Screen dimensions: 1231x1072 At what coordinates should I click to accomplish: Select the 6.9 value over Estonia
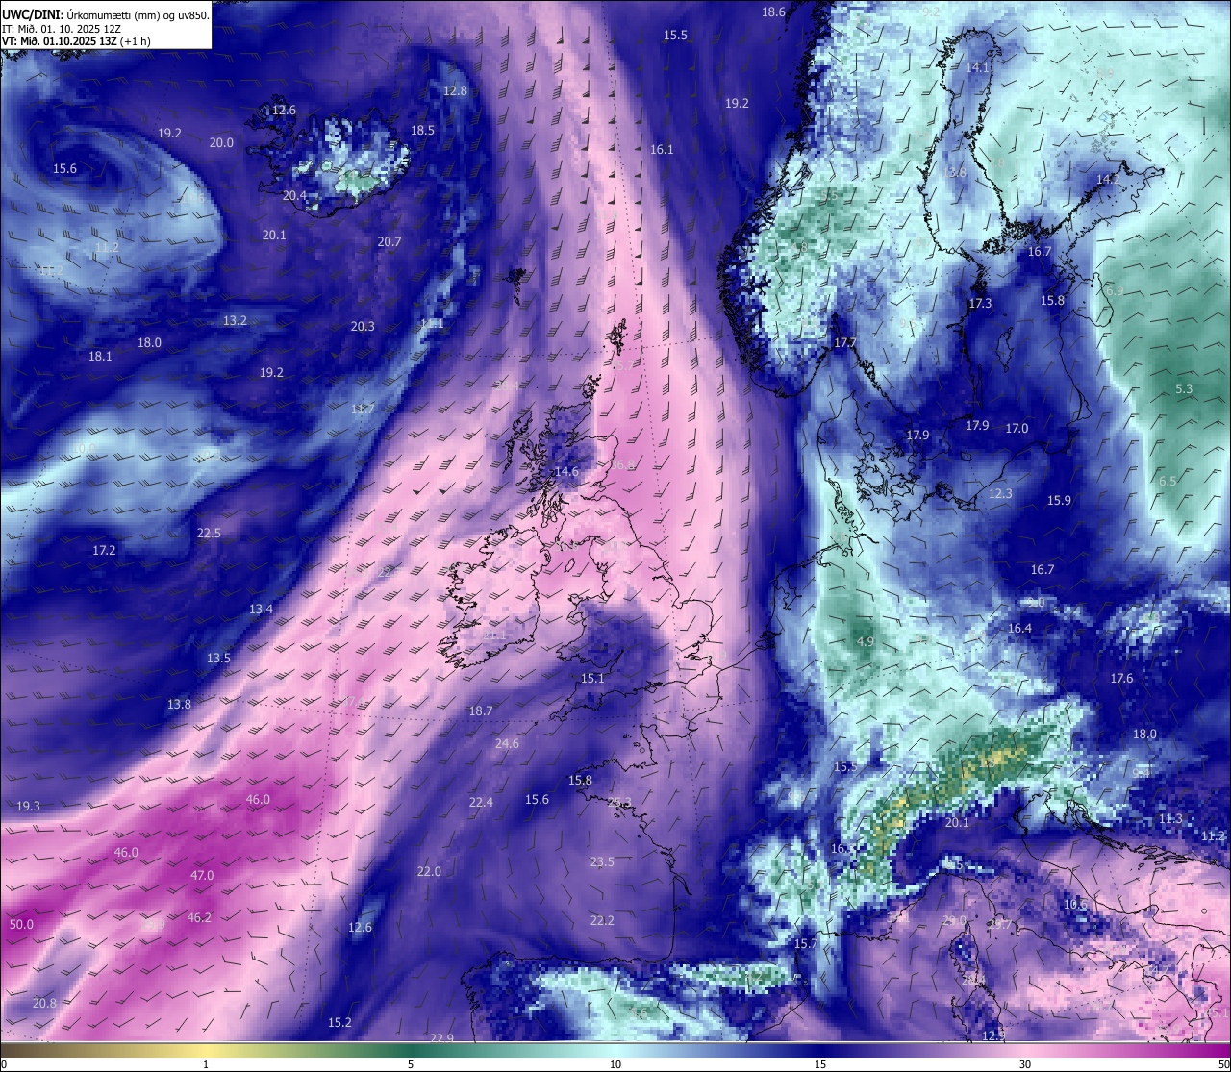(x=1114, y=291)
